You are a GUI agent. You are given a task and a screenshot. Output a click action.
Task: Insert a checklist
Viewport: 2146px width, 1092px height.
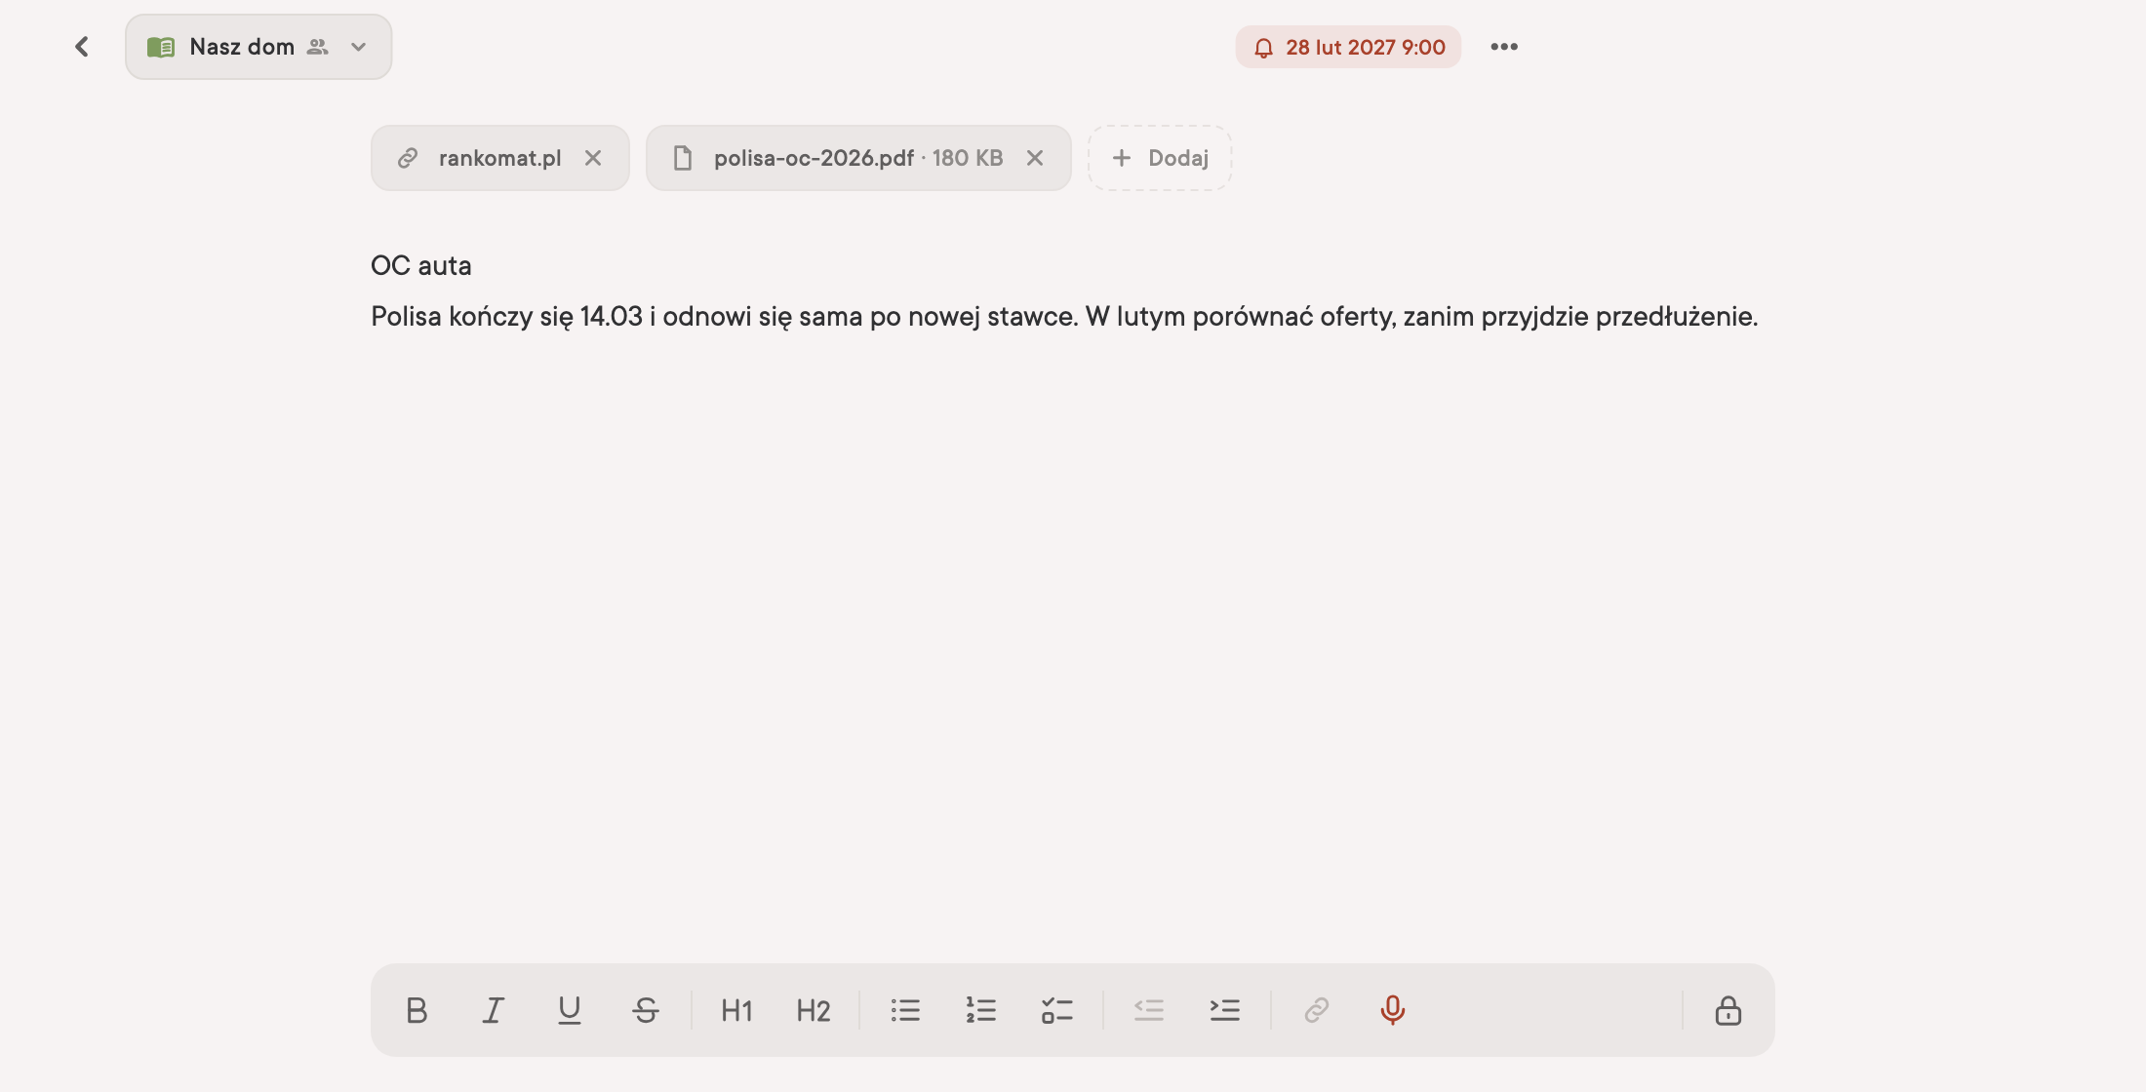(x=1057, y=1010)
